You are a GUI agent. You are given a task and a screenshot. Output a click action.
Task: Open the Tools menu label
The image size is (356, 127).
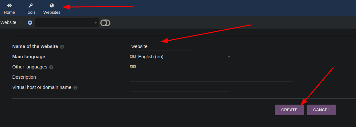coord(31,12)
